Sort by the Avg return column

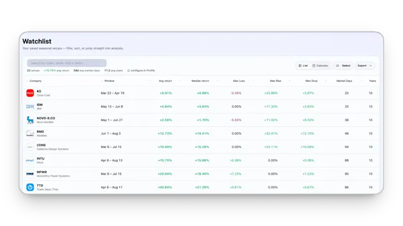click(x=165, y=81)
